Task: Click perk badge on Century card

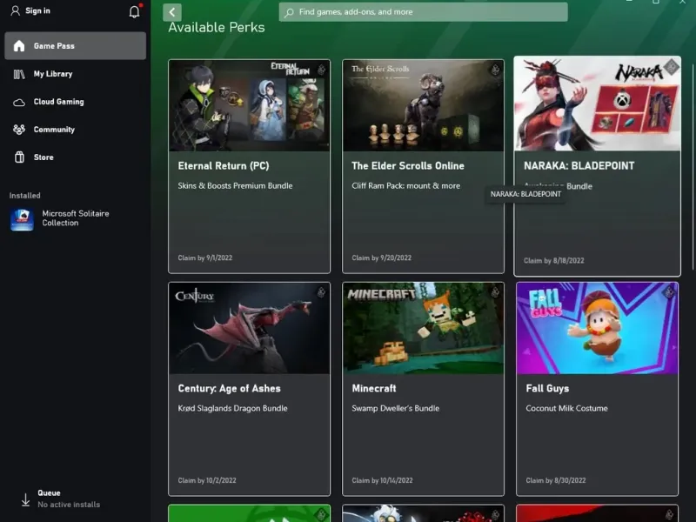Action: (x=321, y=292)
